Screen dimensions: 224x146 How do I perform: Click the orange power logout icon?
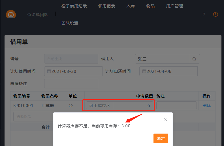[216, 14]
